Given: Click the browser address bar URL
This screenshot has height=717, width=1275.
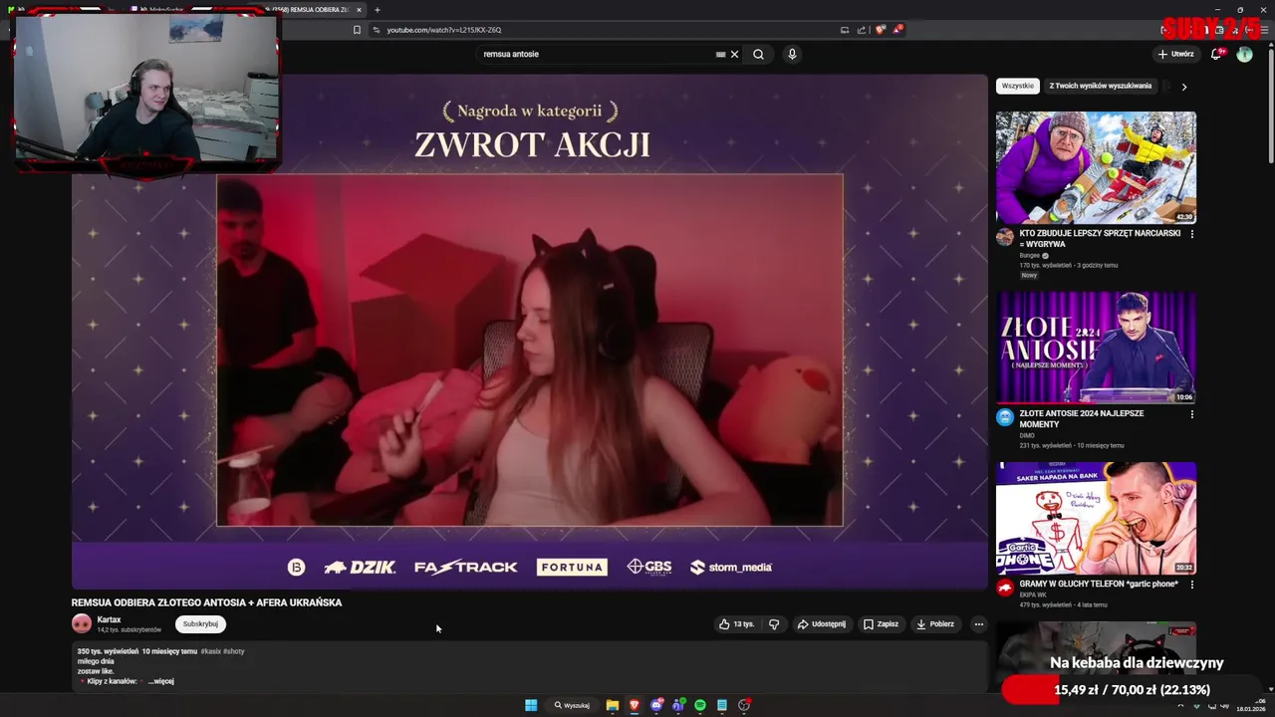Looking at the screenshot, I should (444, 30).
